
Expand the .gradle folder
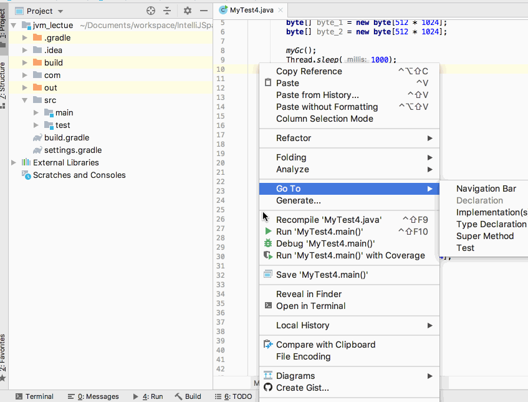tap(24, 38)
